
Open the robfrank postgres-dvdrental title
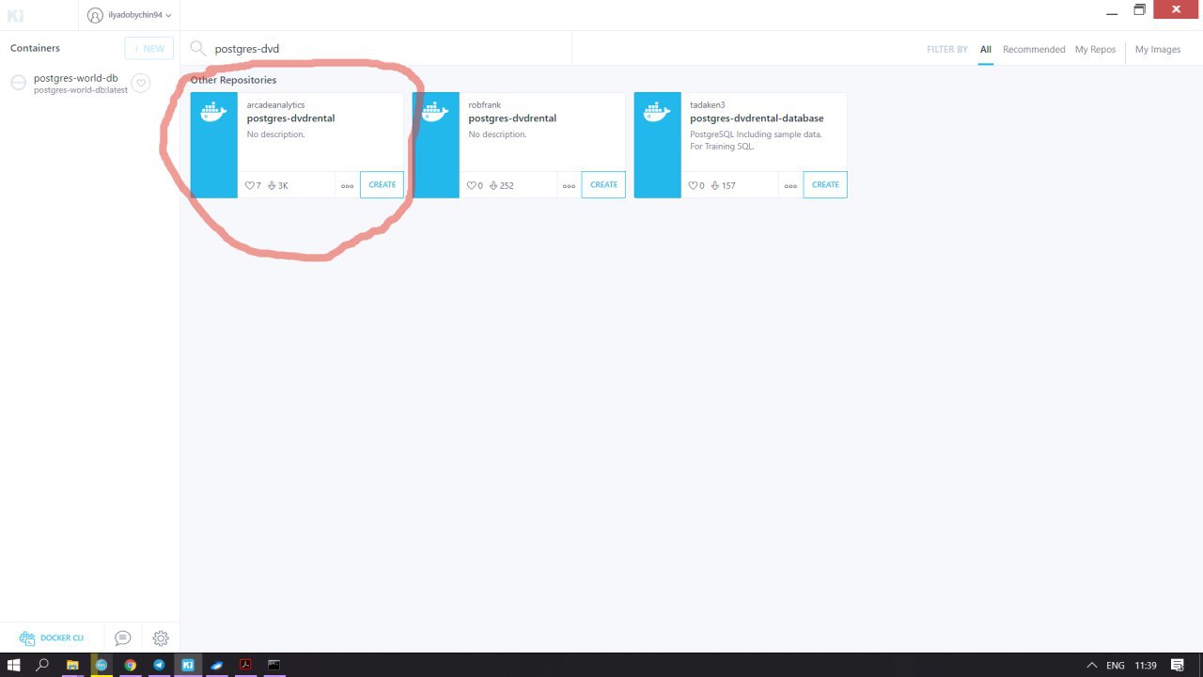pyautogui.click(x=512, y=118)
